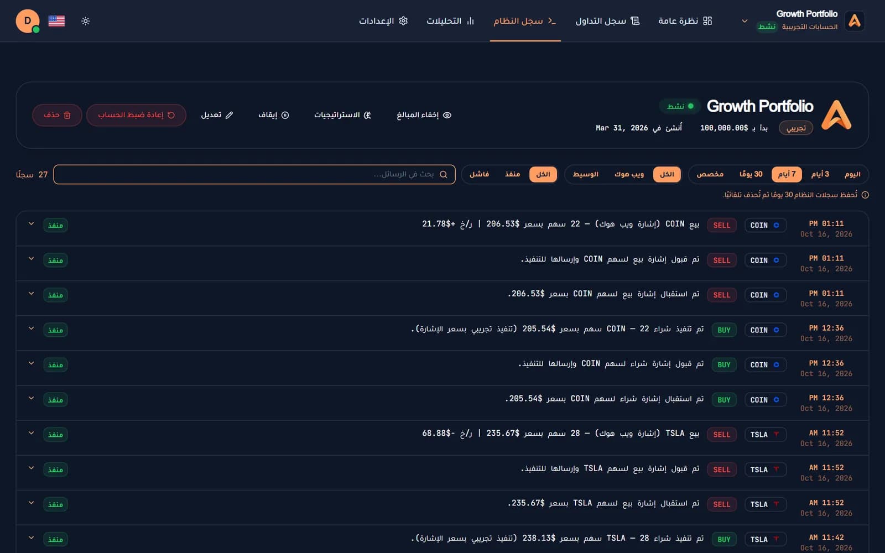Filter logs by منفذ executed status
This screenshot has height=553, width=885.
tap(512, 174)
